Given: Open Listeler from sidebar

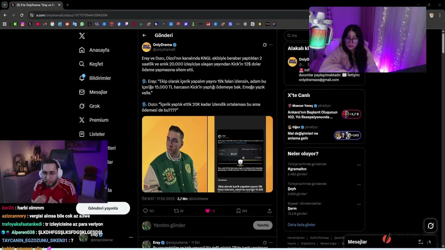Looking at the screenshot, I should [92, 134].
